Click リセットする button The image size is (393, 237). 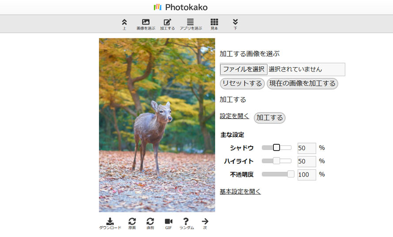click(x=242, y=83)
